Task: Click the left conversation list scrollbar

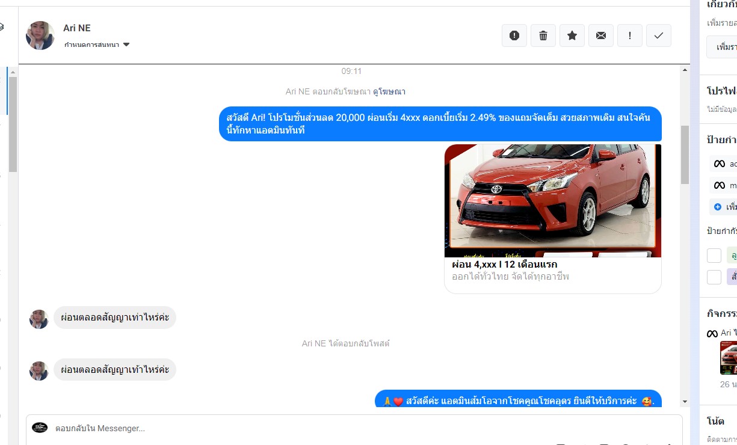Action: (x=13, y=124)
